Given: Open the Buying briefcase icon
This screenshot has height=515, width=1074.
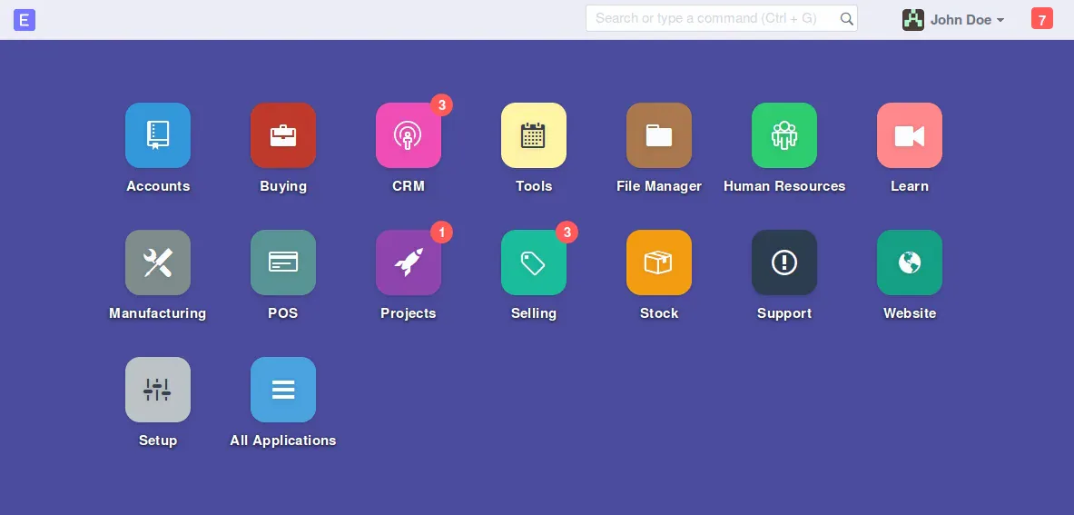Looking at the screenshot, I should coord(283,135).
